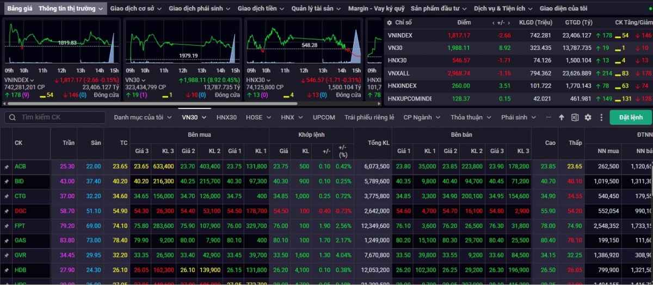Click the gear icon beside Chỉ số
Screen dimensions: 653x285
click(x=389, y=22)
